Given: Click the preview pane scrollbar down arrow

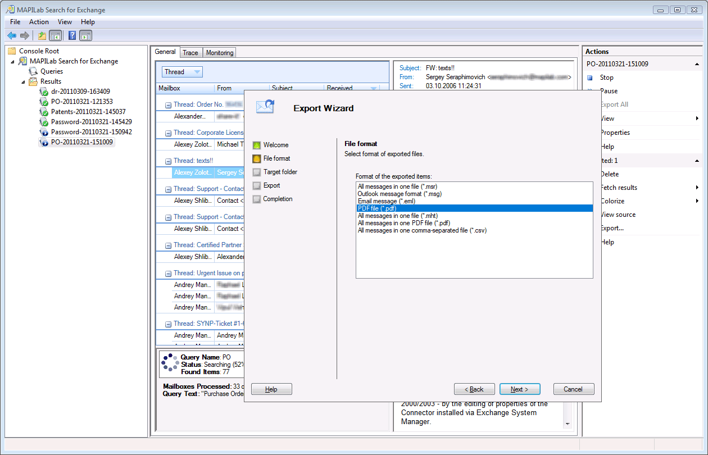Looking at the screenshot, I should pos(567,424).
